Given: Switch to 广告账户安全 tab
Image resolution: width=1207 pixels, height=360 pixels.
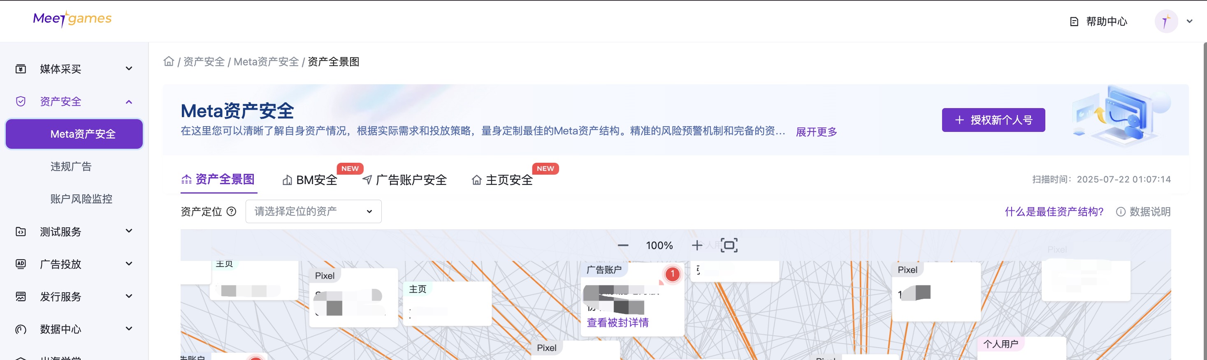Looking at the screenshot, I should [x=405, y=180].
